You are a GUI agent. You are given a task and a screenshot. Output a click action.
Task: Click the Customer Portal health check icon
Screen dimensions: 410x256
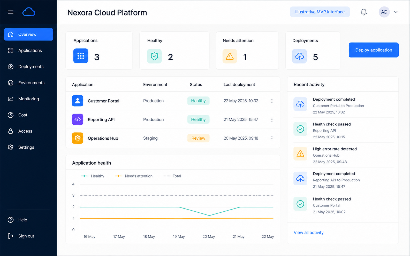click(300, 204)
